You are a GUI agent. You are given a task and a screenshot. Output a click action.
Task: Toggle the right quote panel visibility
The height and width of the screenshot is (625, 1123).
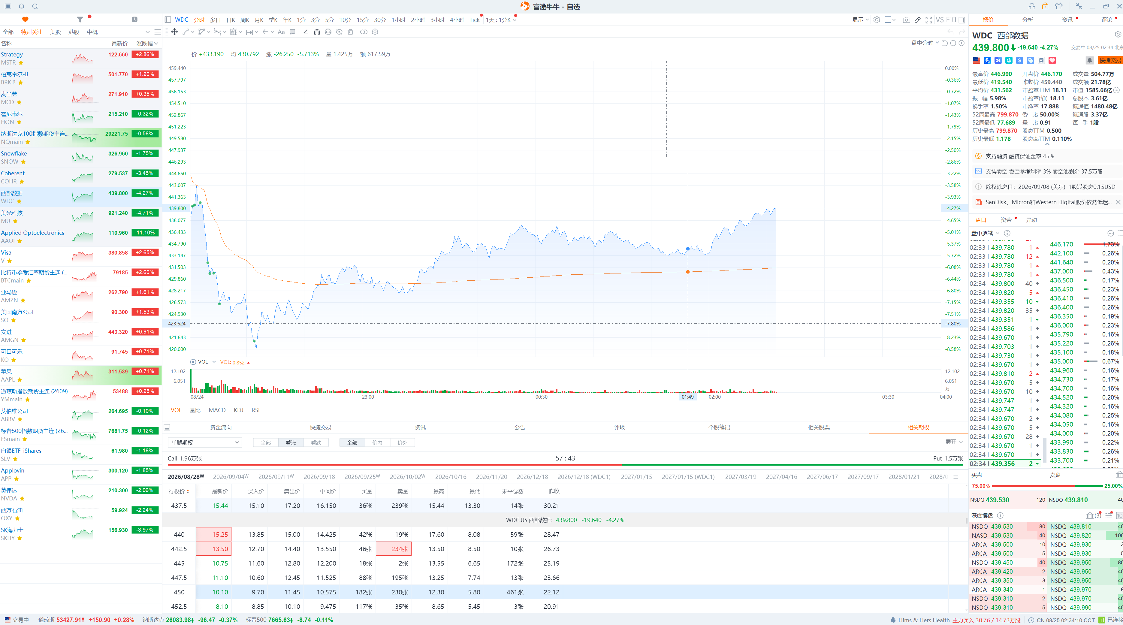coord(962,20)
